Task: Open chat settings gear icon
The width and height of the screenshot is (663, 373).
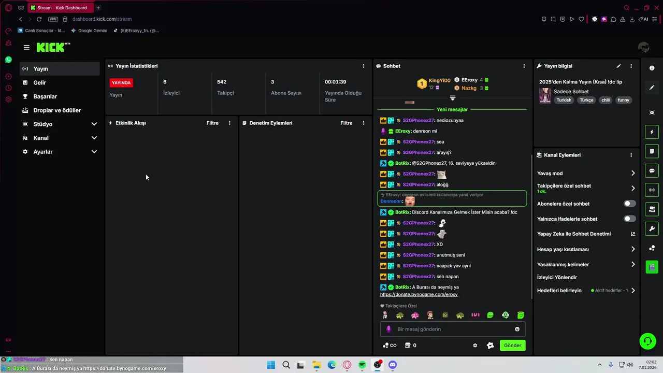Action: tap(475, 346)
